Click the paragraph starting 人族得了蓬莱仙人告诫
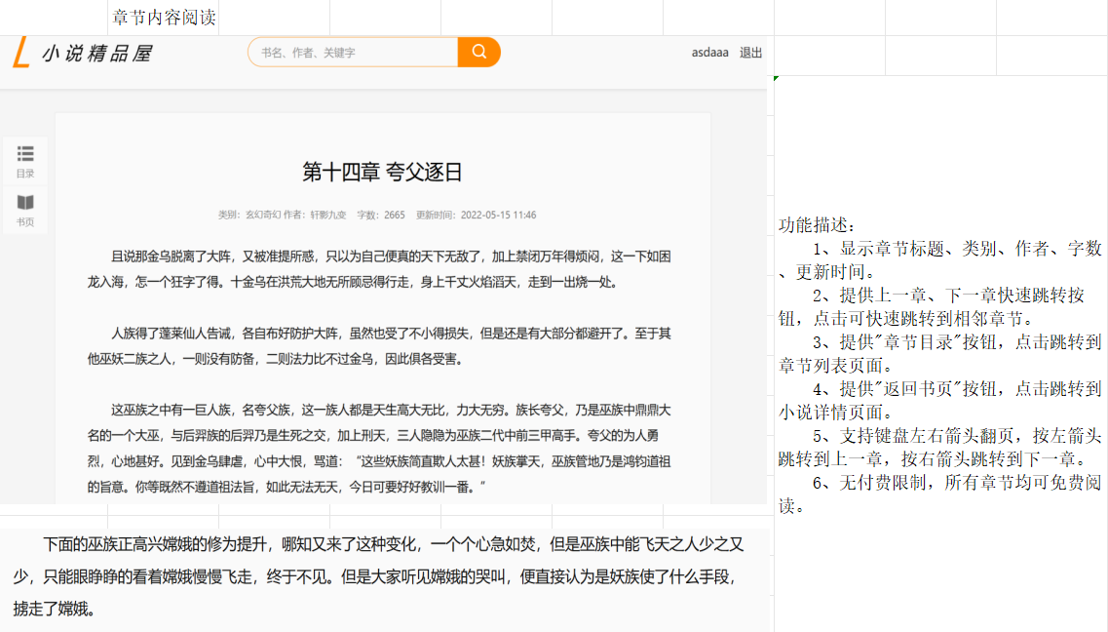The height and width of the screenshot is (632, 1108). point(379,346)
